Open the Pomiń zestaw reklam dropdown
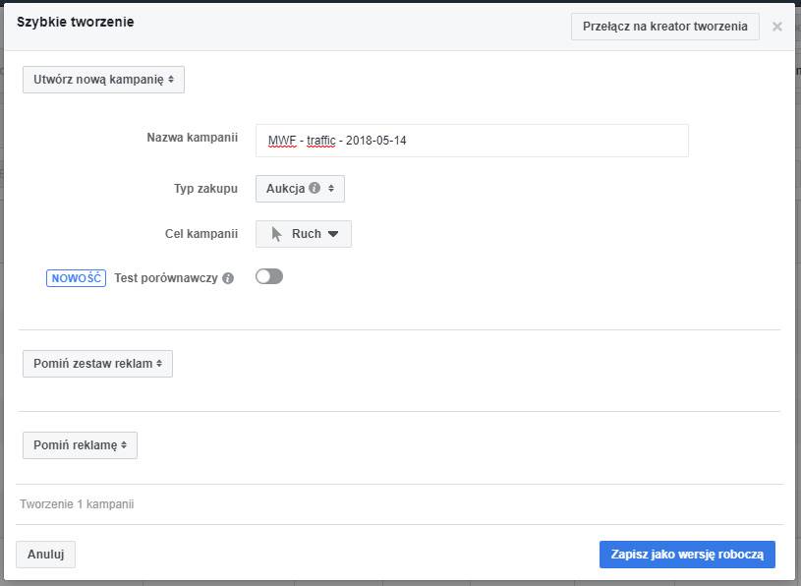 pos(97,364)
